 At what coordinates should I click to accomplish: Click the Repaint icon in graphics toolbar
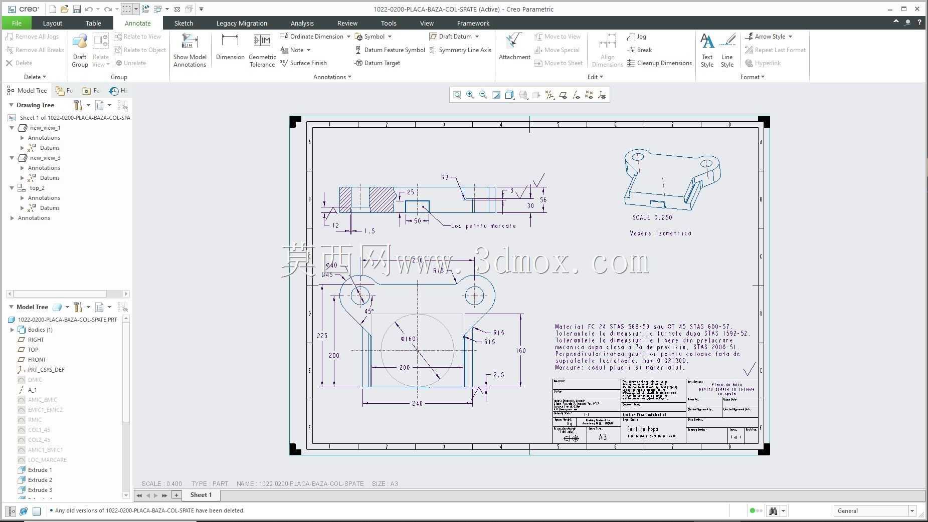pyautogui.click(x=496, y=95)
